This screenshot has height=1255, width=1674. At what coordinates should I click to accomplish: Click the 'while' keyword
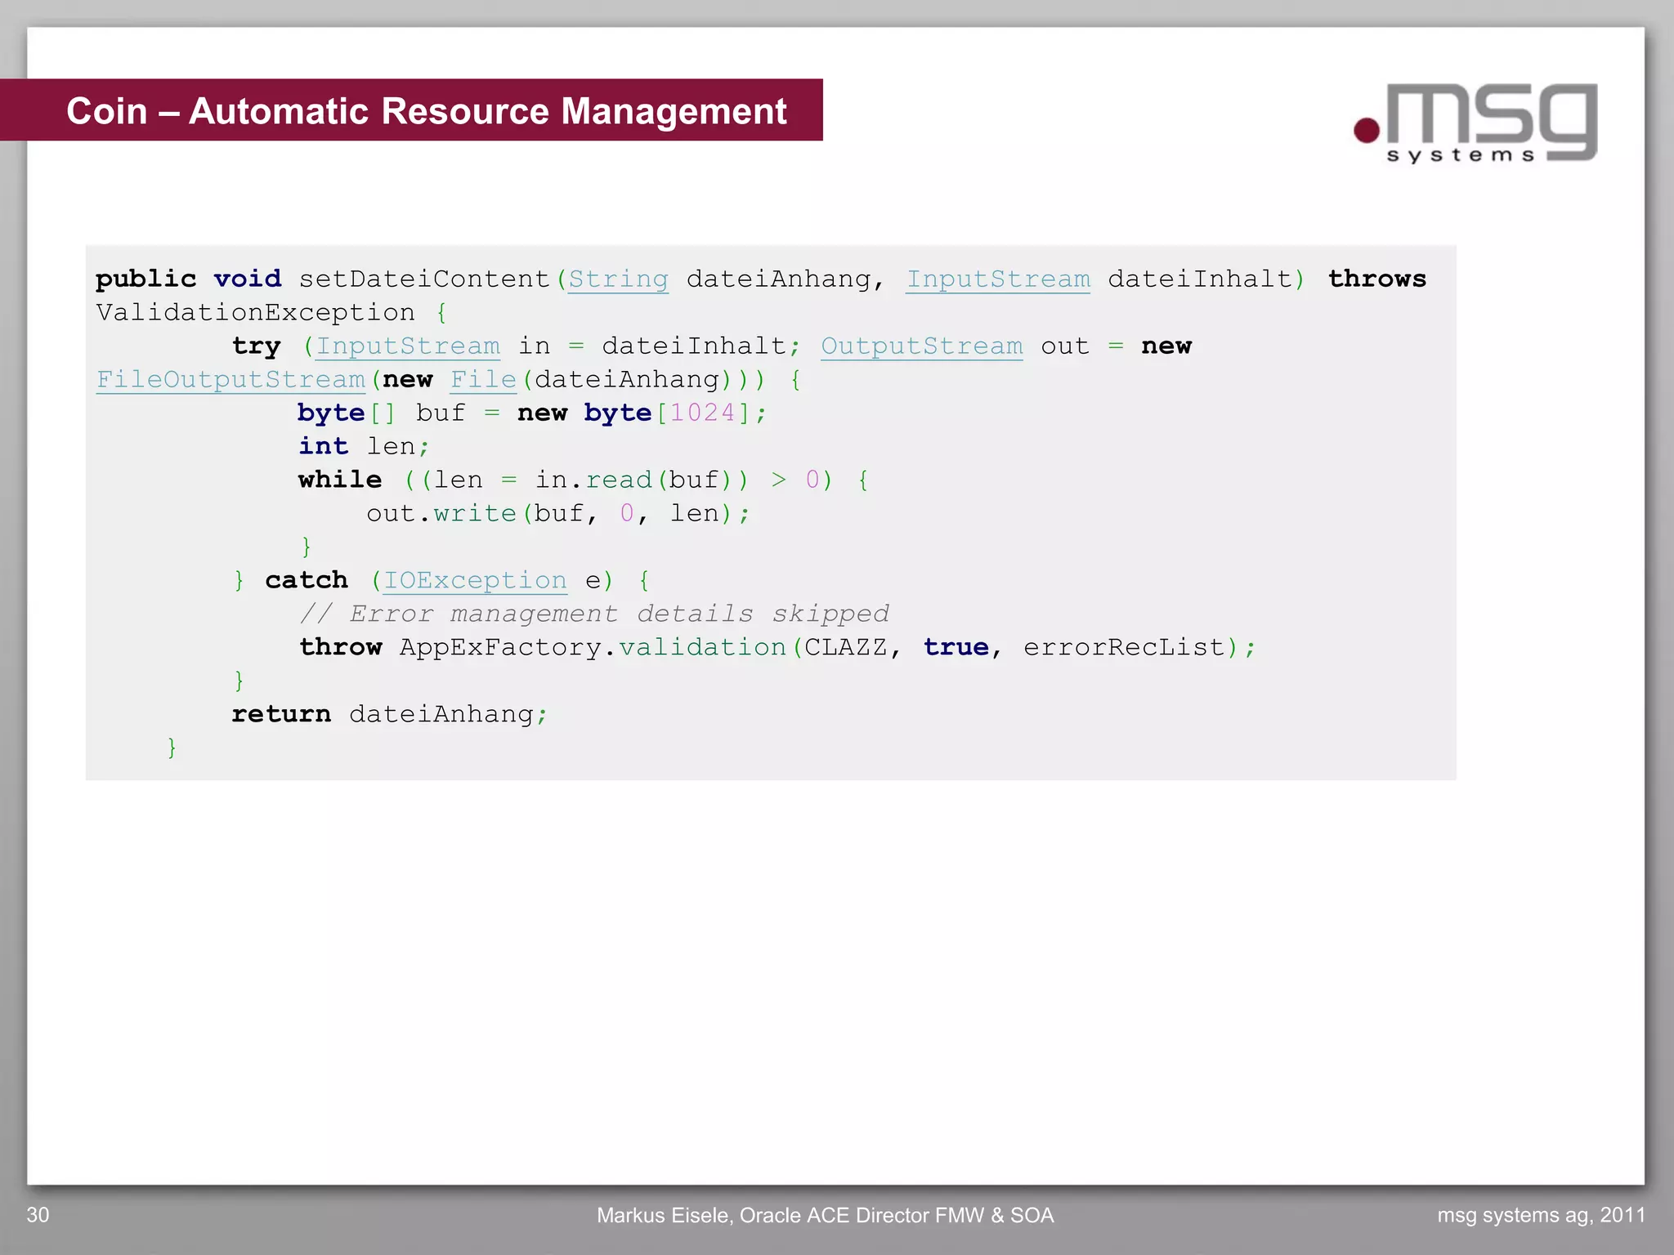coord(340,480)
